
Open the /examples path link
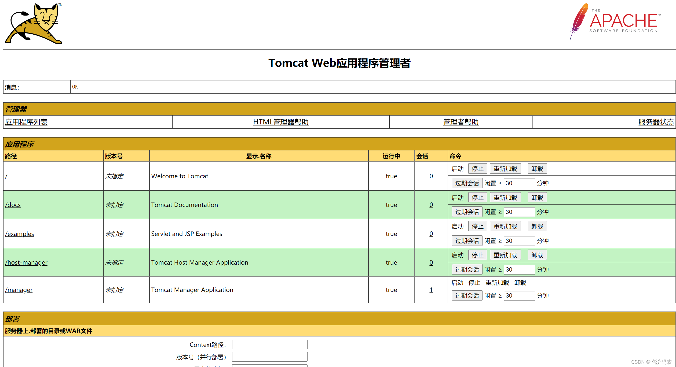click(x=20, y=234)
